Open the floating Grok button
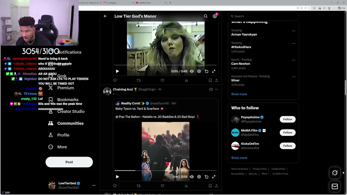This screenshot has height=195, width=347. 335,173
